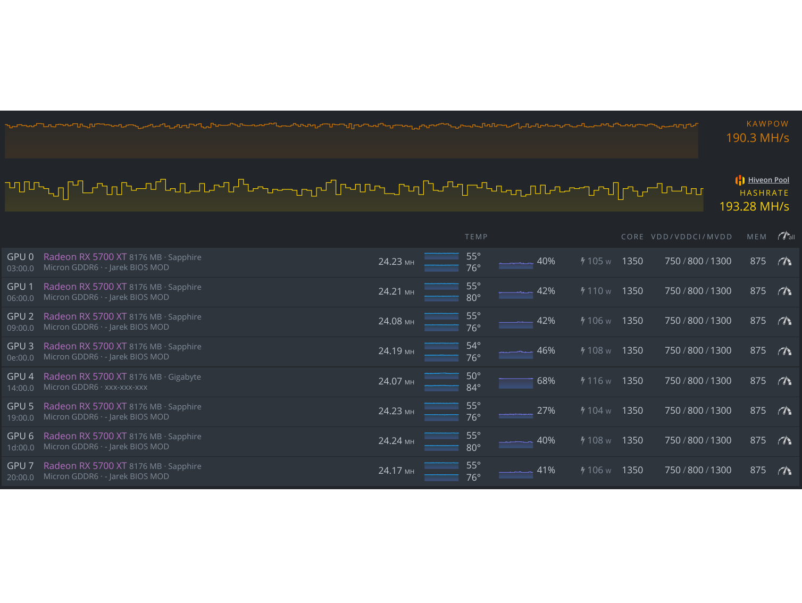Image resolution: width=802 pixels, height=603 pixels.
Task: Click the KAWPOW algorithm label
Action: [767, 124]
